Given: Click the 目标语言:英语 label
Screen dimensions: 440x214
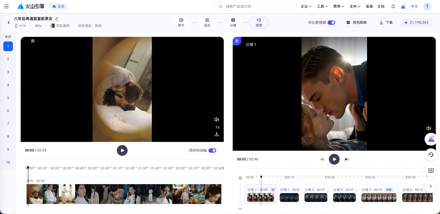Looking at the screenshot, I should click(x=90, y=26).
